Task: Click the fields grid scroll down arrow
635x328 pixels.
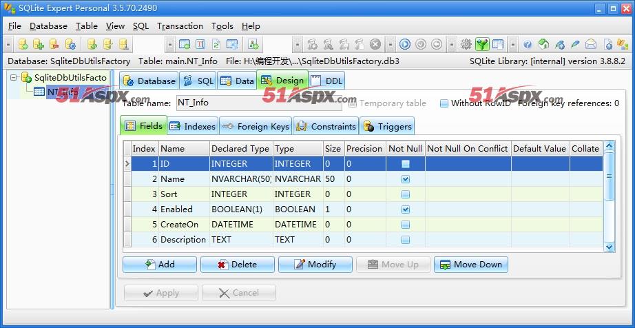Action: click(x=609, y=247)
